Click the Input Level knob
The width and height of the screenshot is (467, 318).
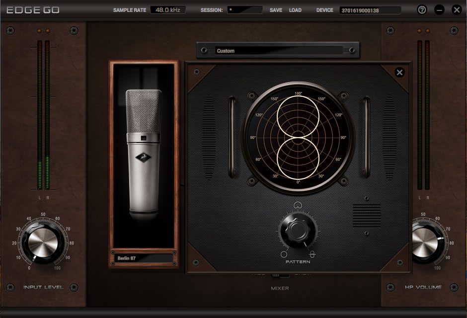point(43,242)
